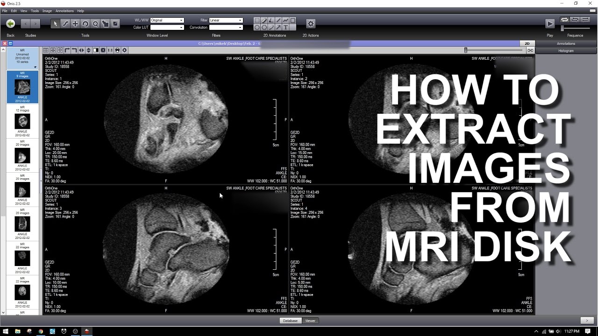
Task: Select the rightmost Tools group icon
Action: click(115, 24)
